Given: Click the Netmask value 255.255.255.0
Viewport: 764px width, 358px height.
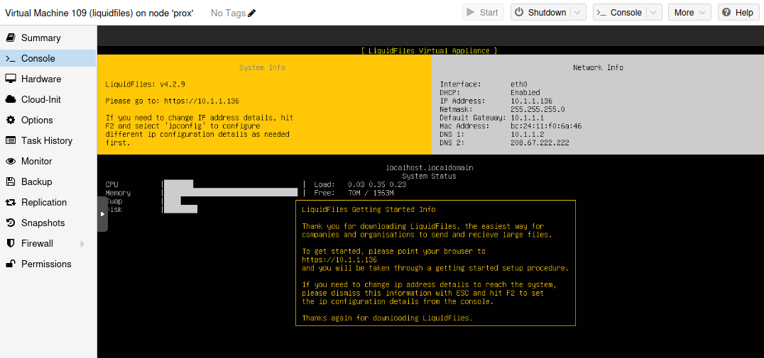Looking at the screenshot, I should point(537,109).
